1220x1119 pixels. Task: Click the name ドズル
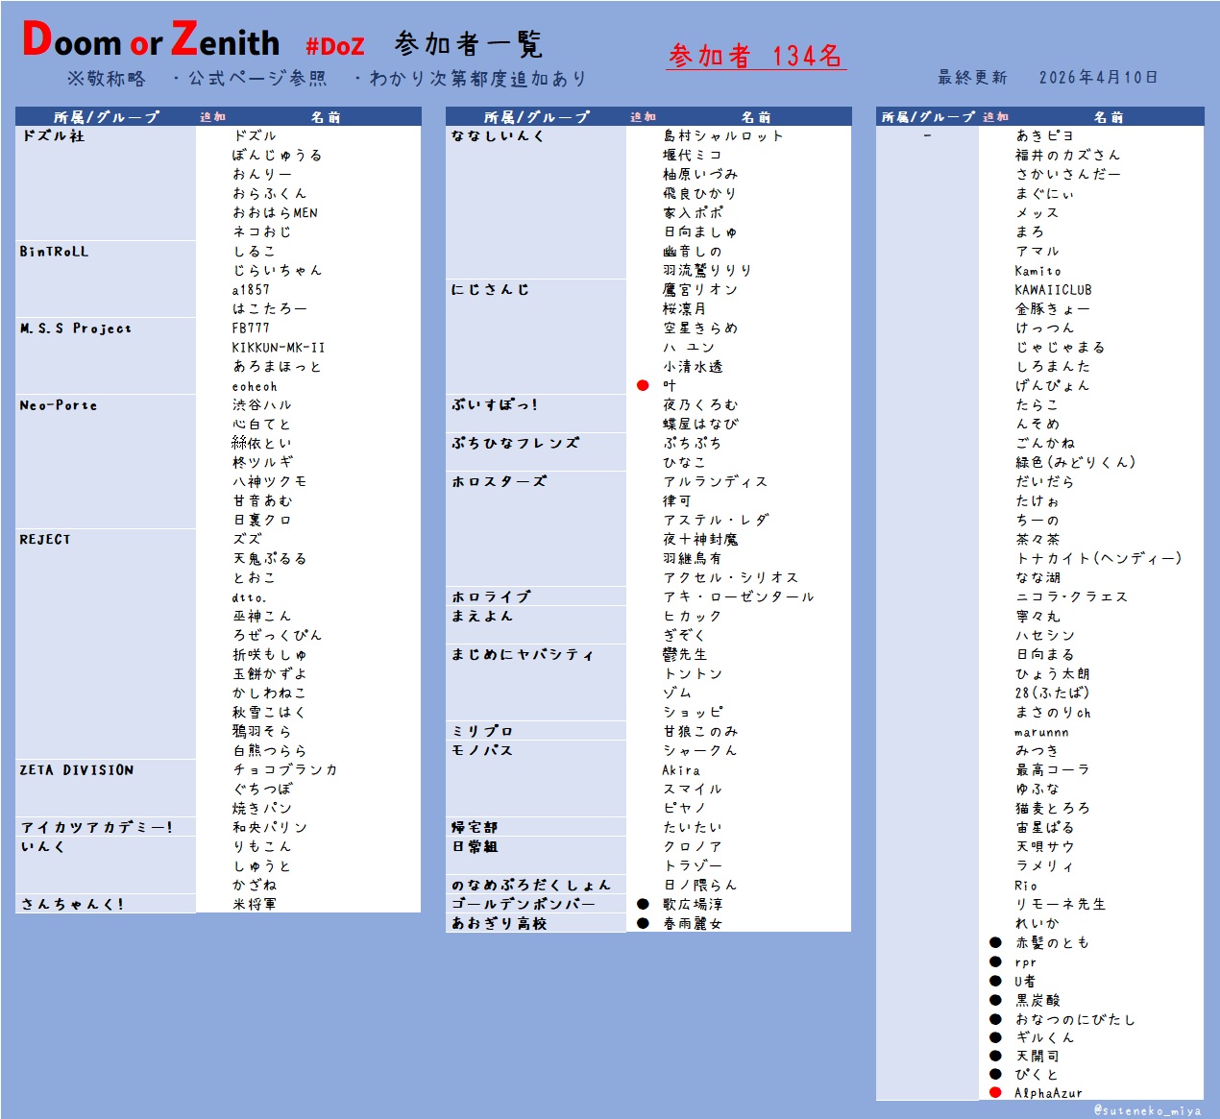[x=255, y=135]
